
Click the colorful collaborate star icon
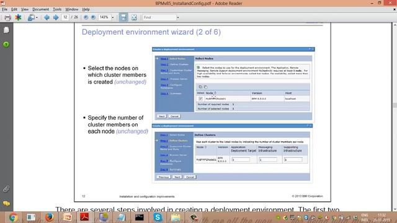18,17
